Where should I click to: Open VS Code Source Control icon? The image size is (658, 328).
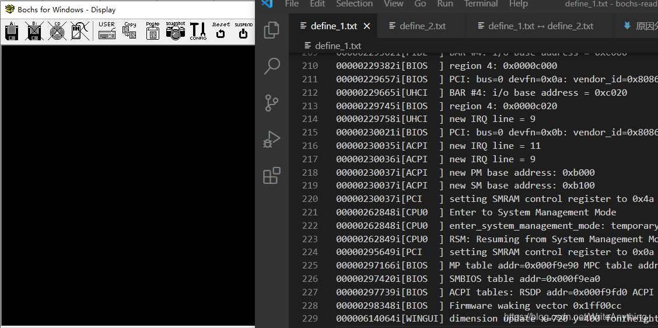271,103
